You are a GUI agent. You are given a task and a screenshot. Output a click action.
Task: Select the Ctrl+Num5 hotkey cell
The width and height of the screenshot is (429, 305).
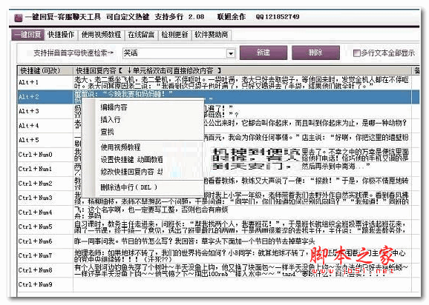45,227
